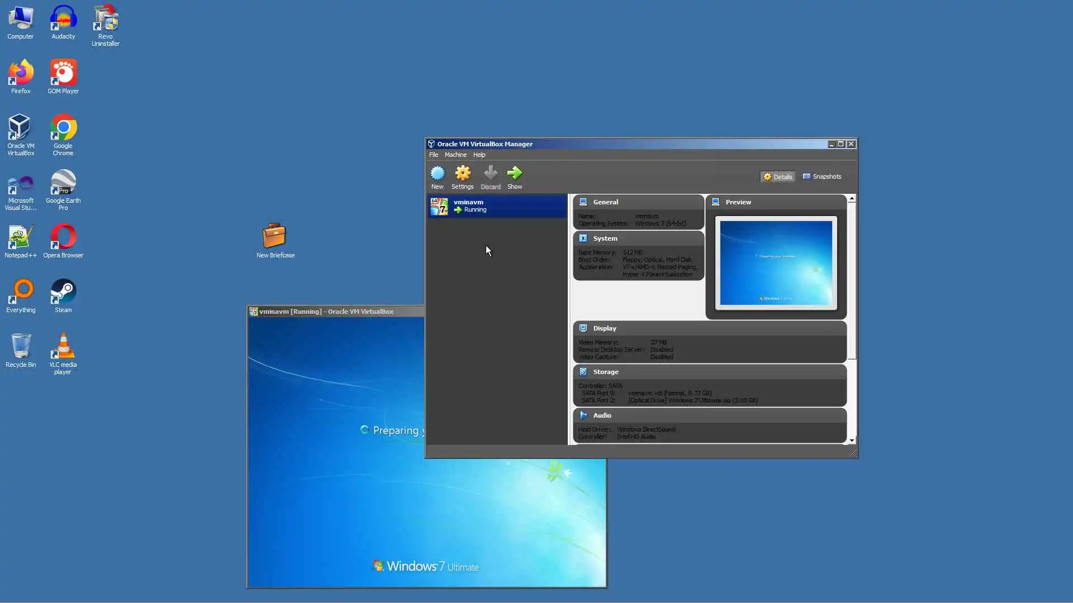Toggle the Details view button
The width and height of the screenshot is (1073, 603).
point(777,176)
